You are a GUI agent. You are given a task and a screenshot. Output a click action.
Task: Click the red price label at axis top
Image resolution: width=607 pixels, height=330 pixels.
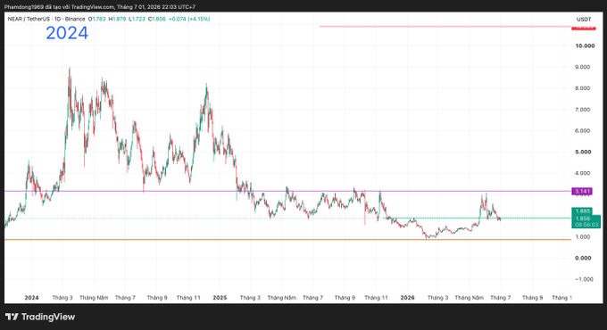(x=584, y=28)
